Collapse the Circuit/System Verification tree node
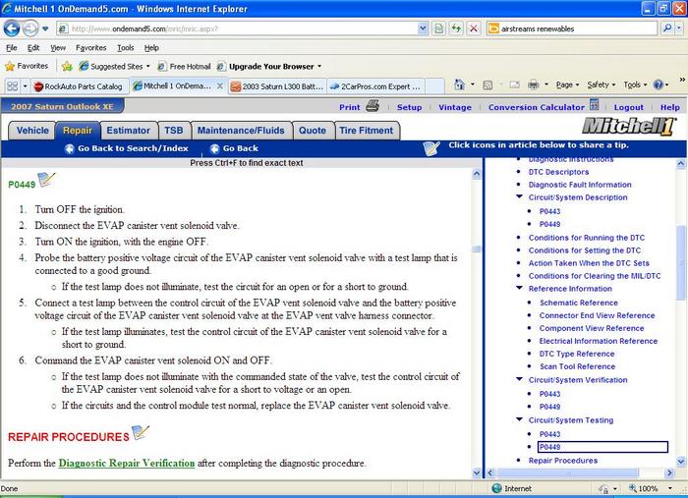The image size is (688, 498). 520,379
